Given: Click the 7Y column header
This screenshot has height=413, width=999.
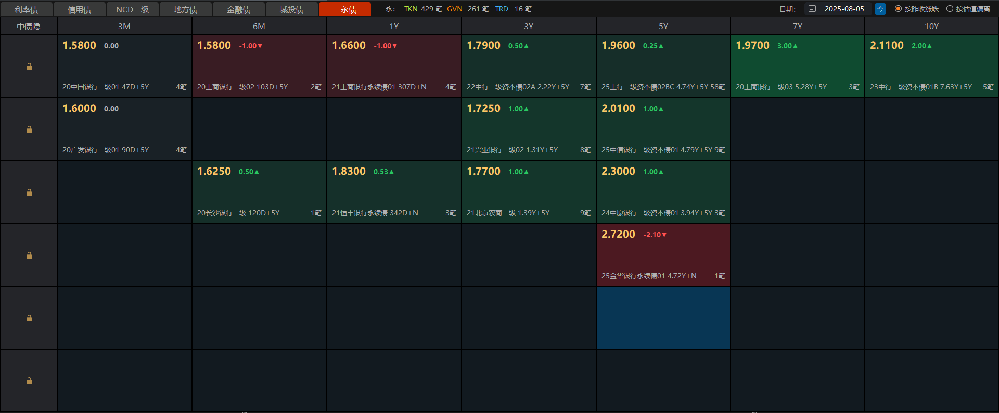Looking at the screenshot, I should click(798, 26).
